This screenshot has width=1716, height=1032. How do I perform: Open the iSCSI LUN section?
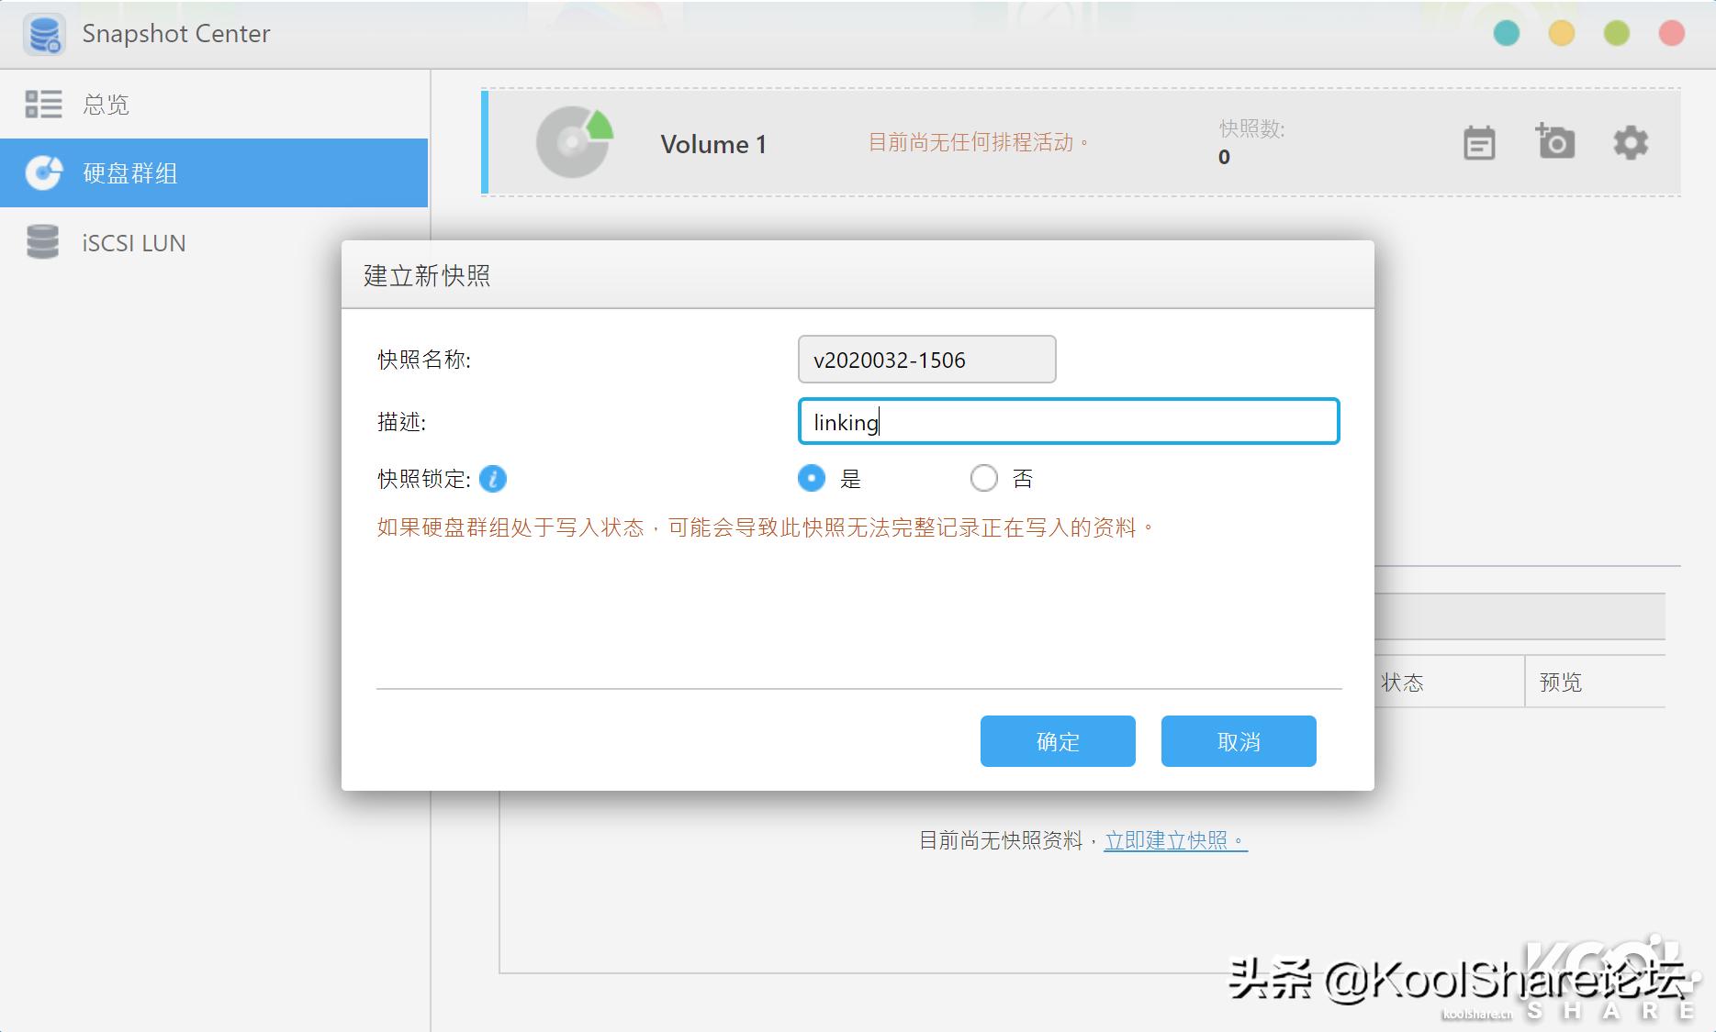(x=133, y=242)
